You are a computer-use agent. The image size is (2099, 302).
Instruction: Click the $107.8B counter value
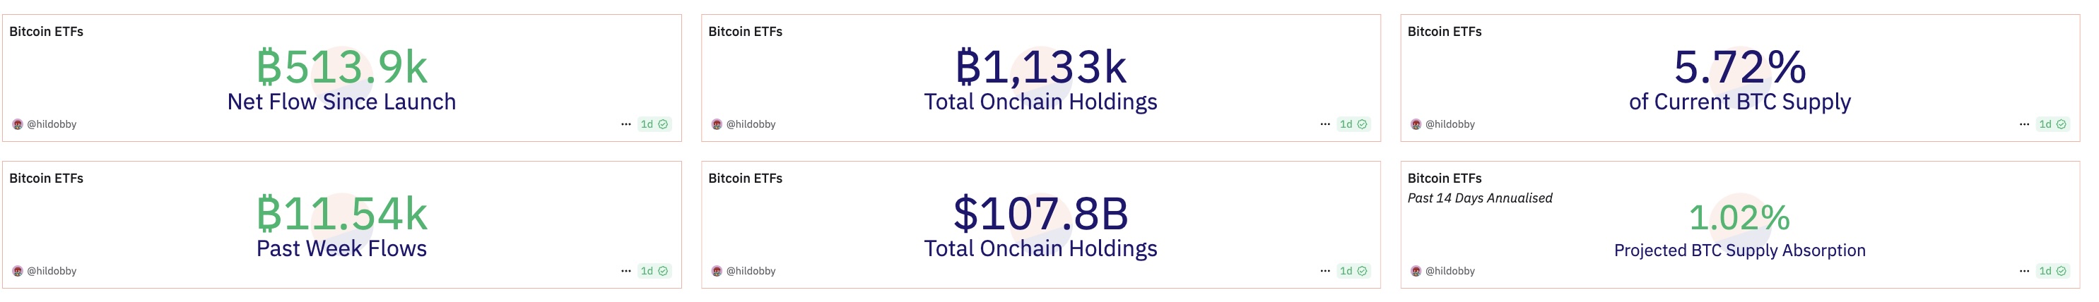pyautogui.click(x=1040, y=213)
